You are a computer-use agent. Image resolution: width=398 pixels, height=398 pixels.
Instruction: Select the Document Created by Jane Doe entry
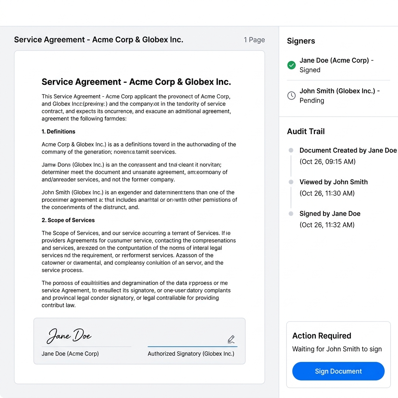pyautogui.click(x=348, y=156)
